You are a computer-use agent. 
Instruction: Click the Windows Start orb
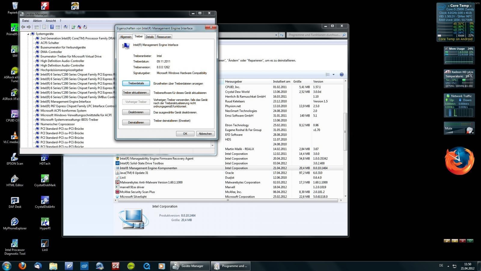point(7,266)
